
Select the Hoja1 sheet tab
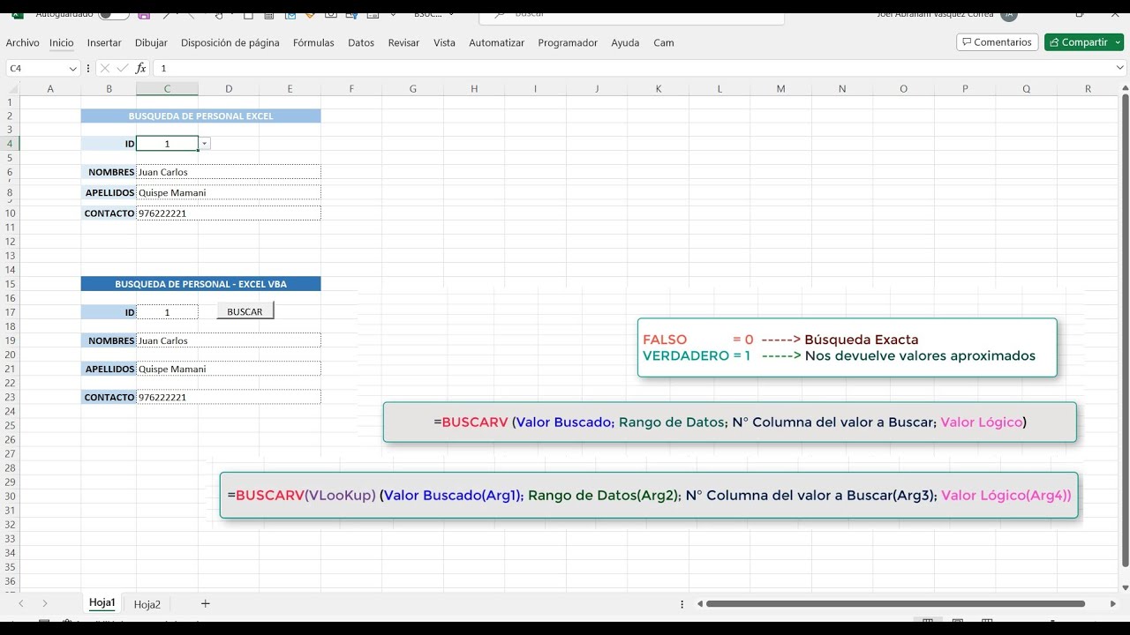[102, 603]
